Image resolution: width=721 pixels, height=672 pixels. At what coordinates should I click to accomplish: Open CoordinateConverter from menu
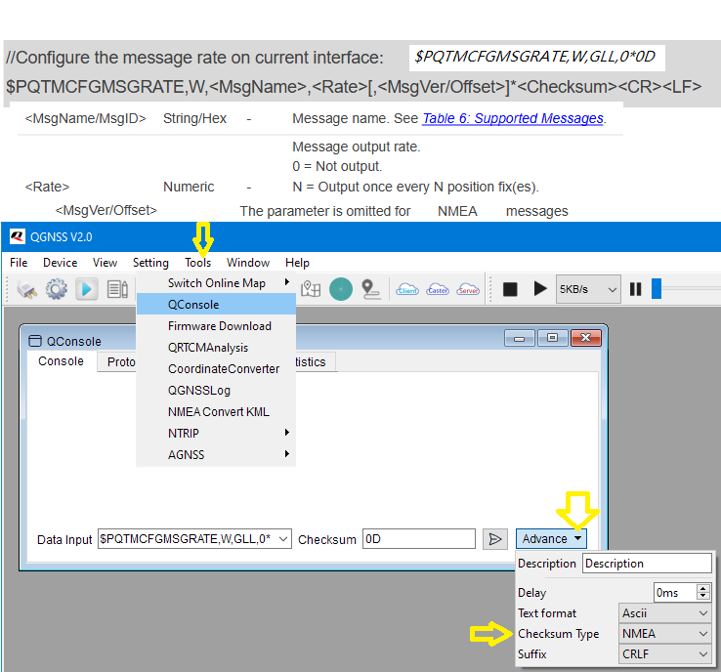(216, 368)
